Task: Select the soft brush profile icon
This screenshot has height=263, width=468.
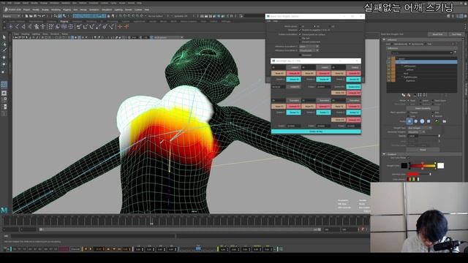Action: [x=416, y=121]
